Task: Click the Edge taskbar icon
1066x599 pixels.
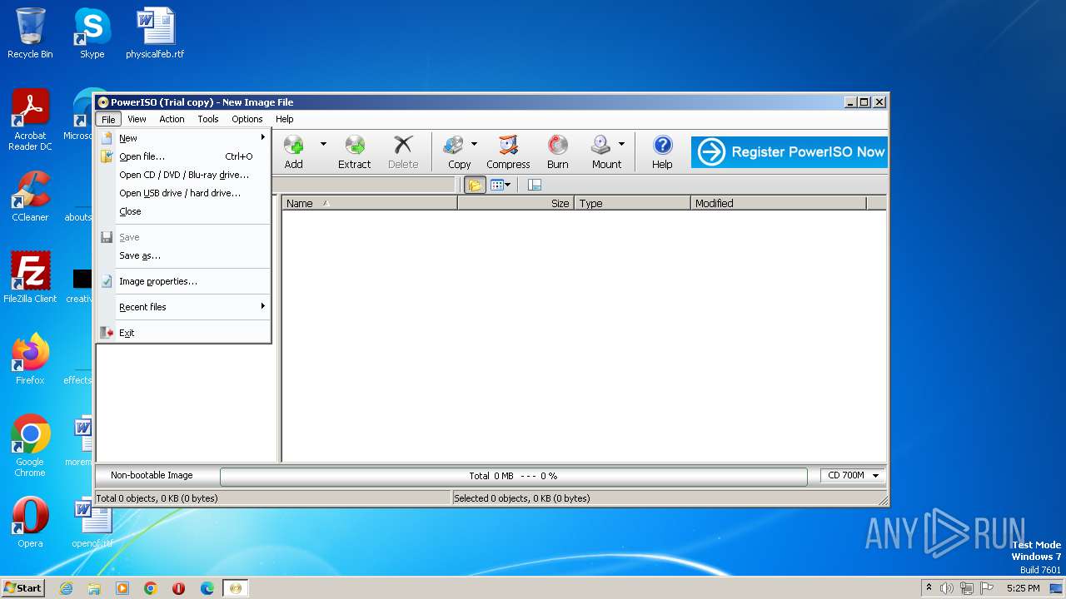Action: coord(207,588)
